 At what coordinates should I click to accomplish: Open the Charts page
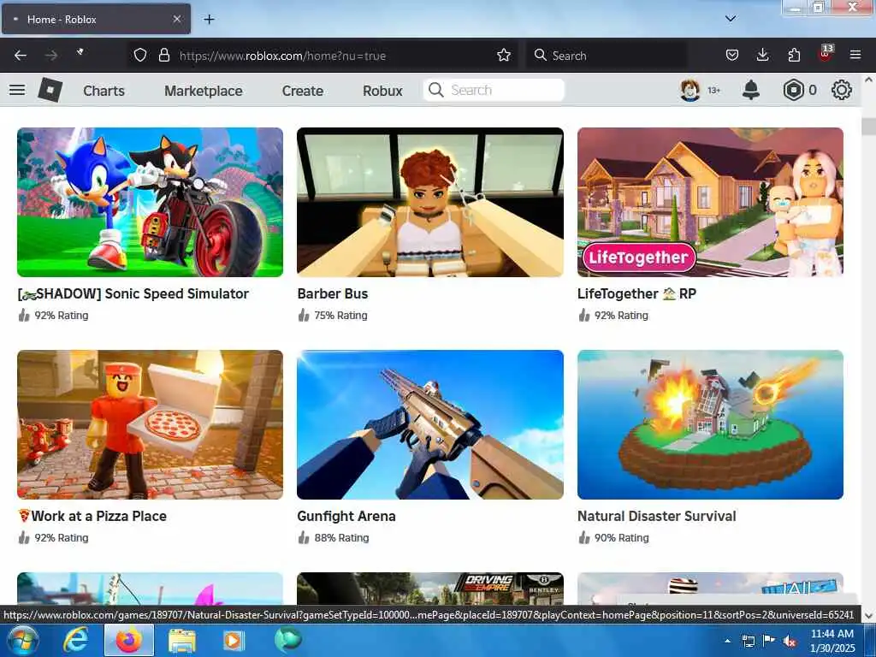click(x=104, y=91)
